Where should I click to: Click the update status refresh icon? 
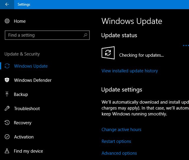pyautogui.click(x=108, y=53)
